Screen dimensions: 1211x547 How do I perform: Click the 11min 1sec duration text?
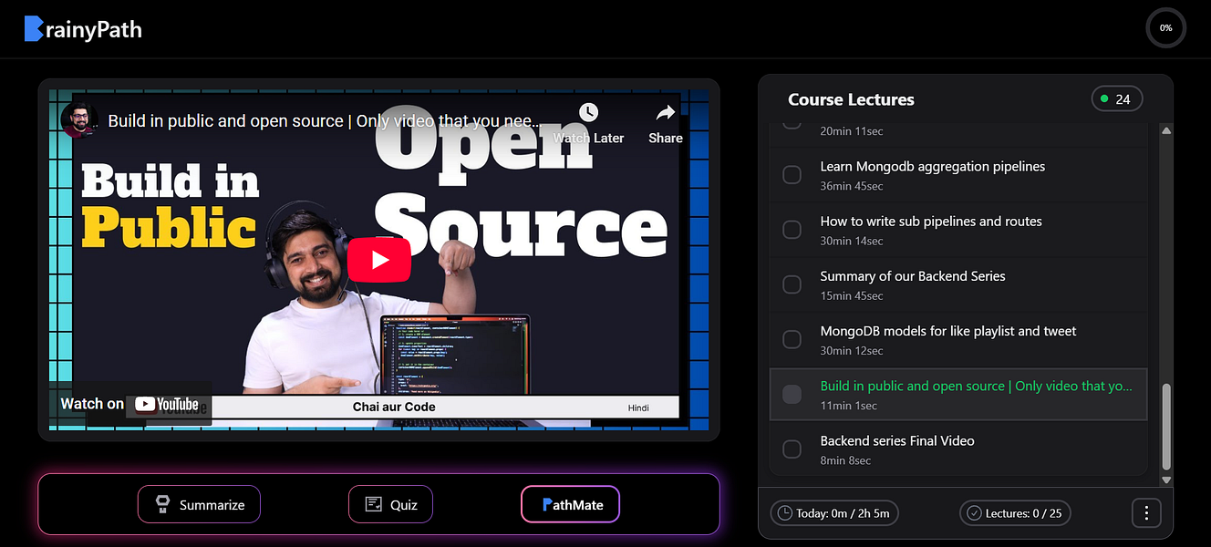point(848,406)
